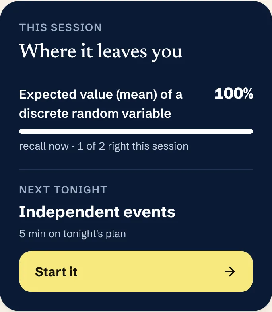Open the 'Independent events' topic title
Viewport: 272px width, 312px height.
click(x=97, y=212)
